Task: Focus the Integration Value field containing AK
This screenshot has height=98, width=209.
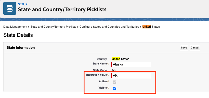Action: coord(131,76)
